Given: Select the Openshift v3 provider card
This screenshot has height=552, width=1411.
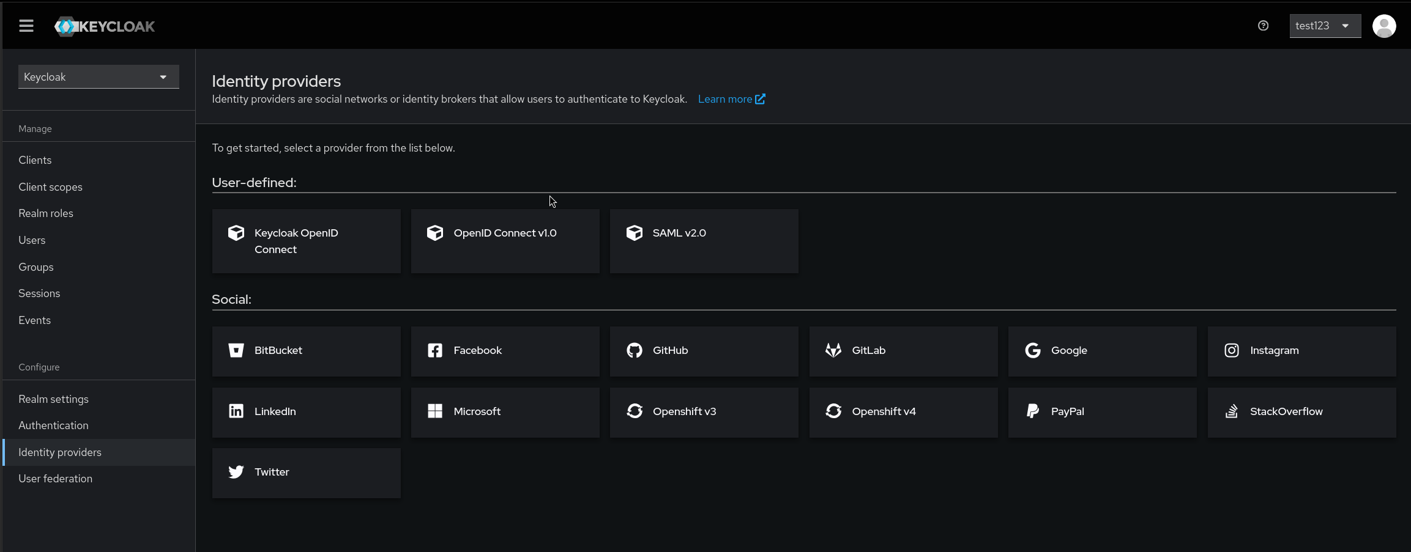Looking at the screenshot, I should click(x=704, y=412).
